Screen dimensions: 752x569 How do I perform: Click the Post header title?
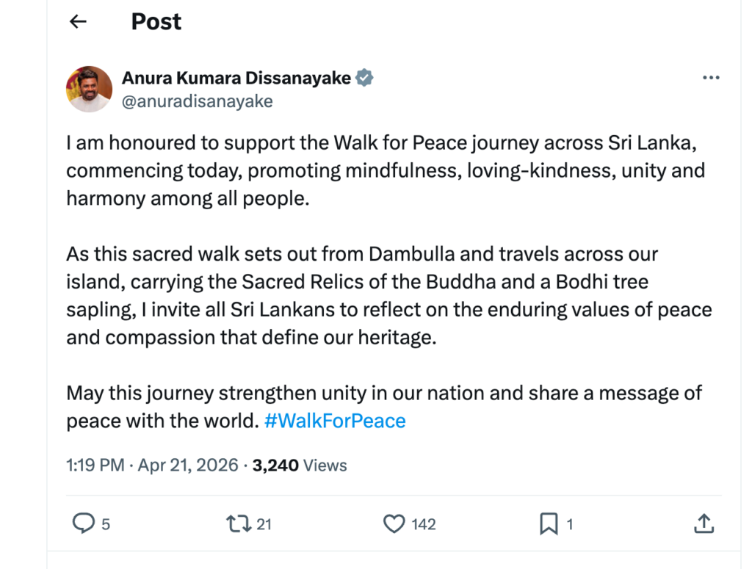click(x=156, y=21)
